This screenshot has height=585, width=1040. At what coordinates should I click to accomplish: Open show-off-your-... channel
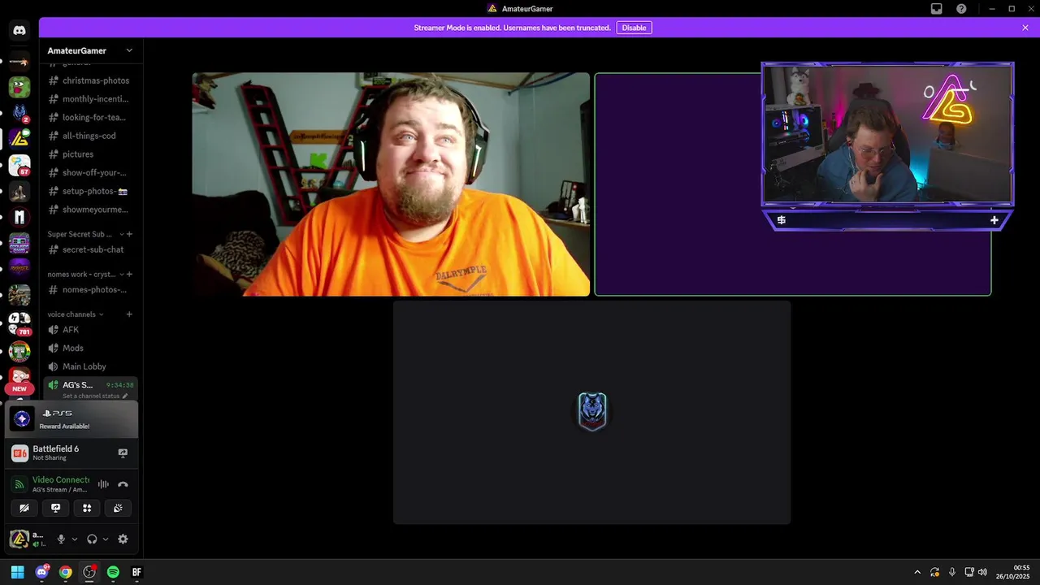91,172
